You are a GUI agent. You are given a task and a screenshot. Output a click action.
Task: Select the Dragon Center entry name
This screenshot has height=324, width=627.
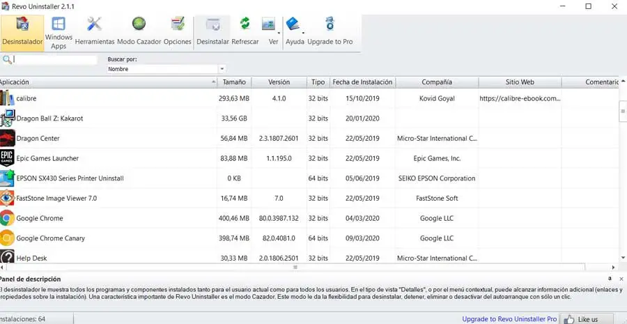38,139
